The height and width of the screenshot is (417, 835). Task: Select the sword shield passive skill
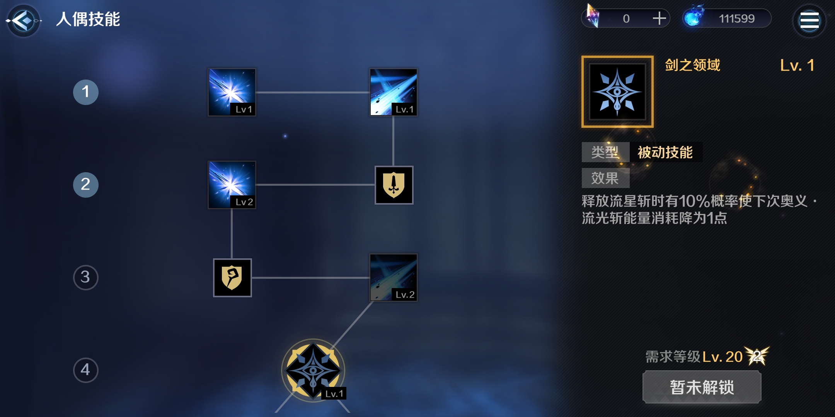394,185
